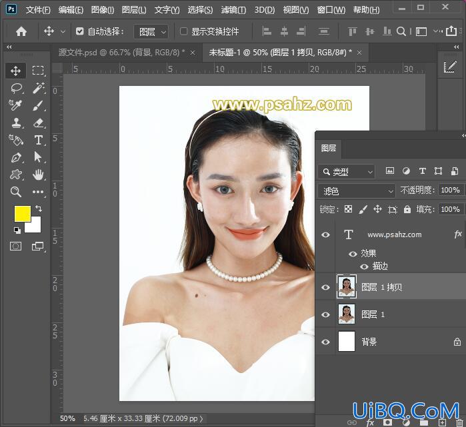
Task: Filter layers by shape kind
Action: 438,171
